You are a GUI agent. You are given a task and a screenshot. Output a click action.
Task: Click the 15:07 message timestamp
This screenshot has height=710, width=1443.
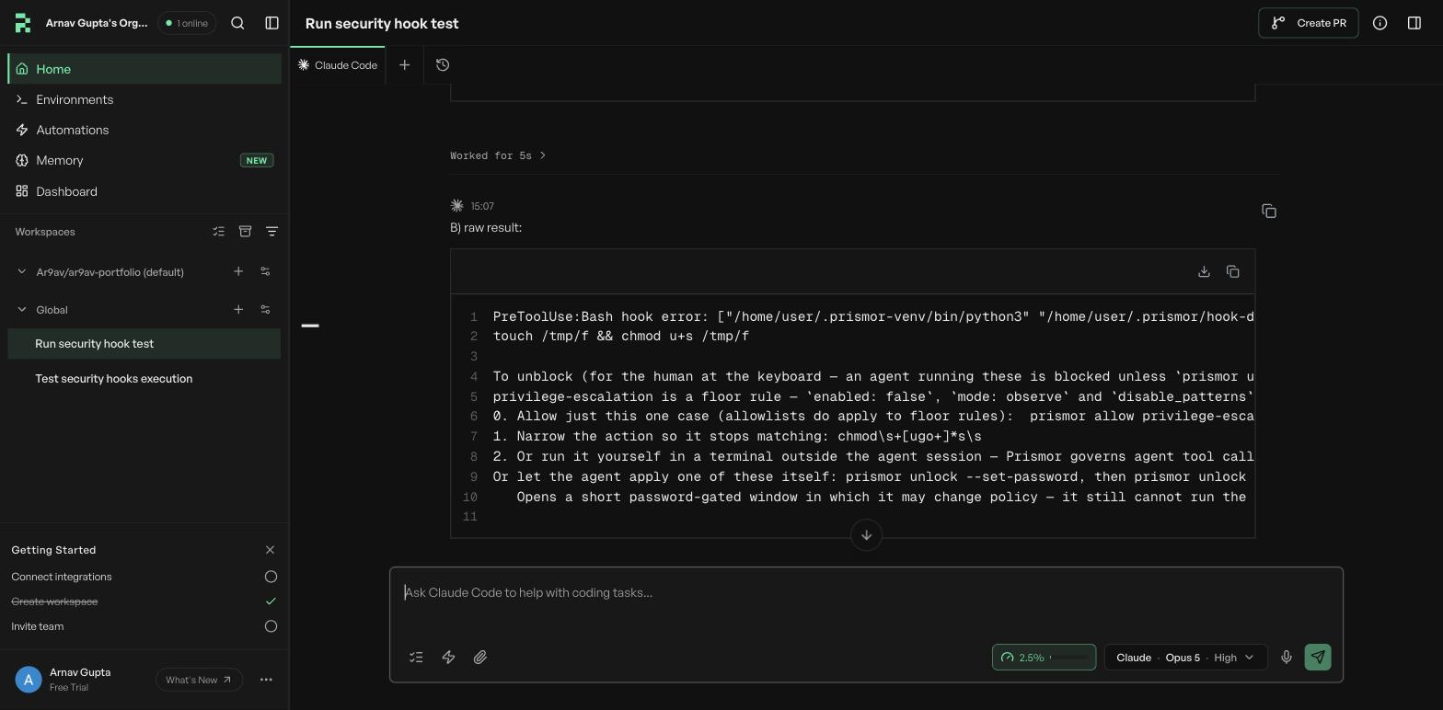point(482,206)
